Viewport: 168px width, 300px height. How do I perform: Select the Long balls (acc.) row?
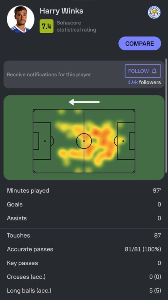coord(84,291)
